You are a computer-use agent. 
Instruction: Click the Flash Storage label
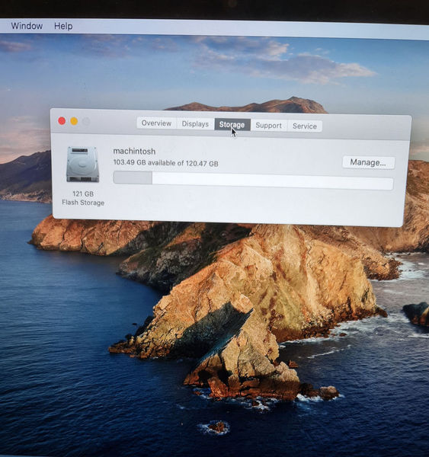point(83,203)
